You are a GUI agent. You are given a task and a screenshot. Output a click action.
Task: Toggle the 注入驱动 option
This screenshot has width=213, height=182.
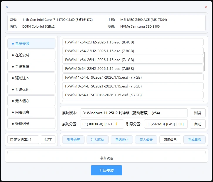97,140
